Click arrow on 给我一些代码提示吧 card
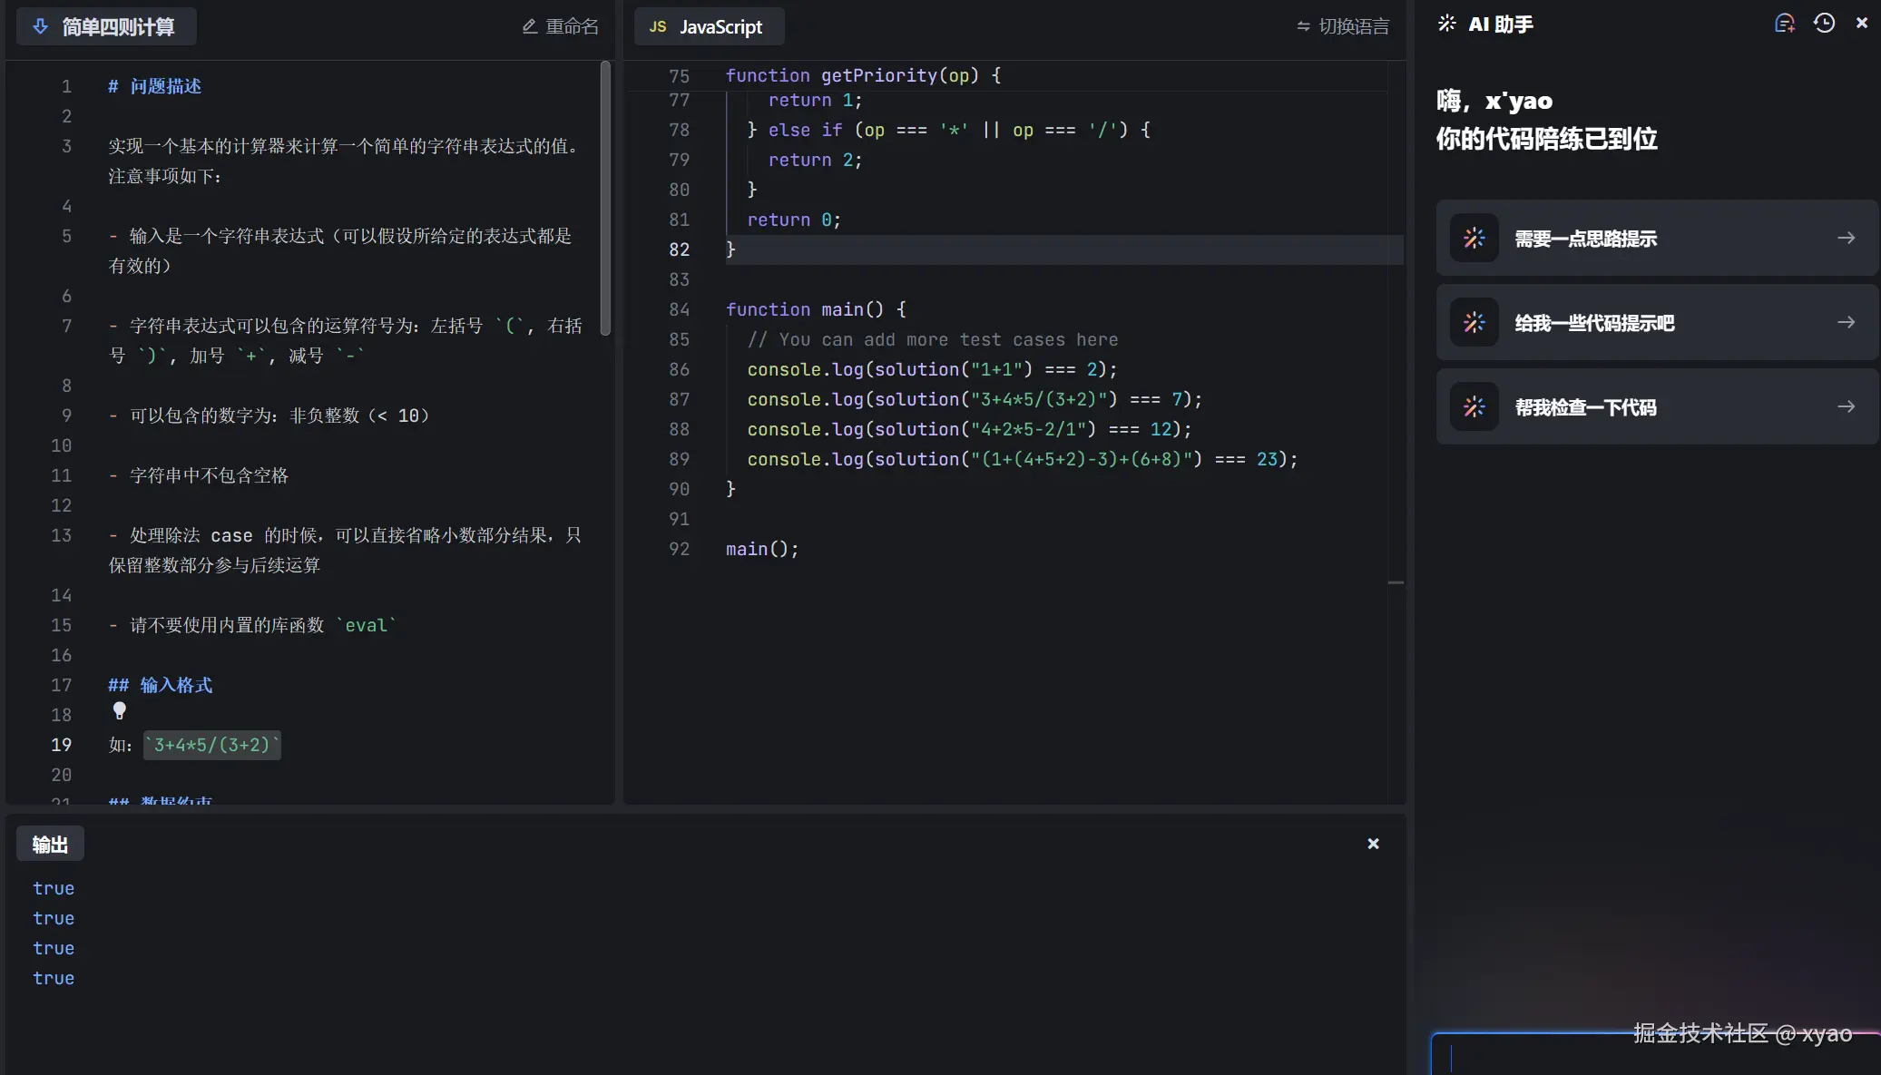Image resolution: width=1881 pixels, height=1075 pixels. (x=1846, y=322)
